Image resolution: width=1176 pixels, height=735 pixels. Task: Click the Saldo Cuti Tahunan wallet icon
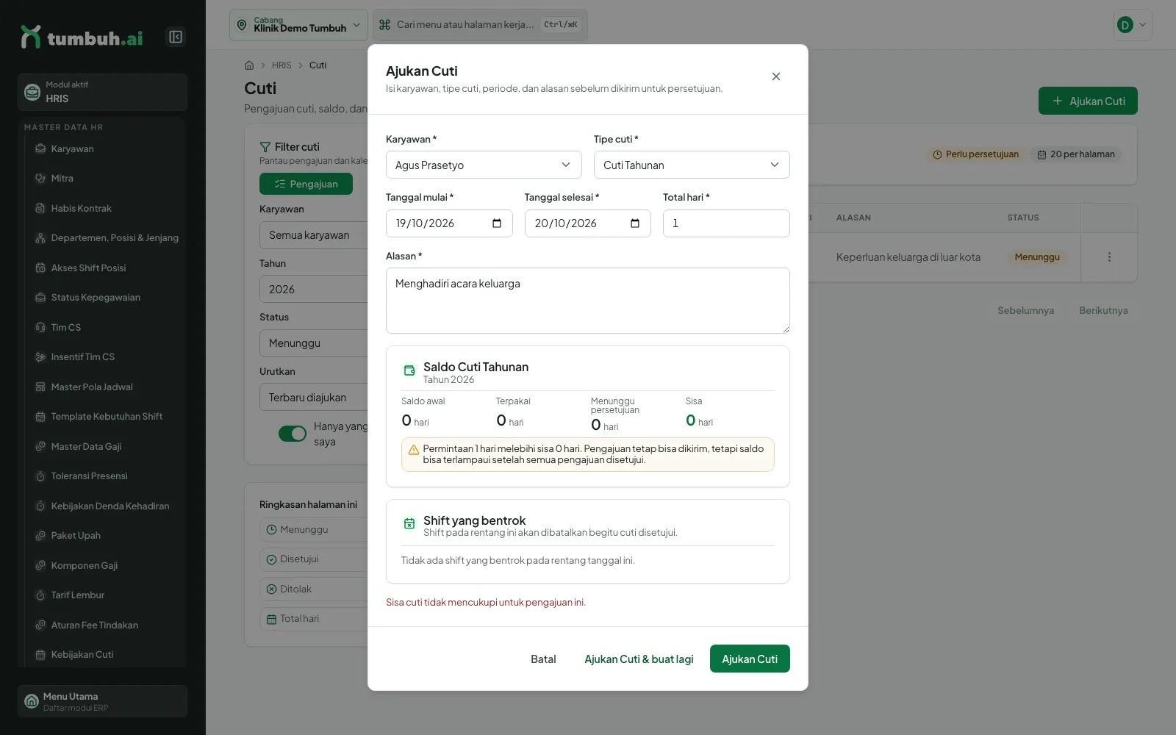[409, 370]
